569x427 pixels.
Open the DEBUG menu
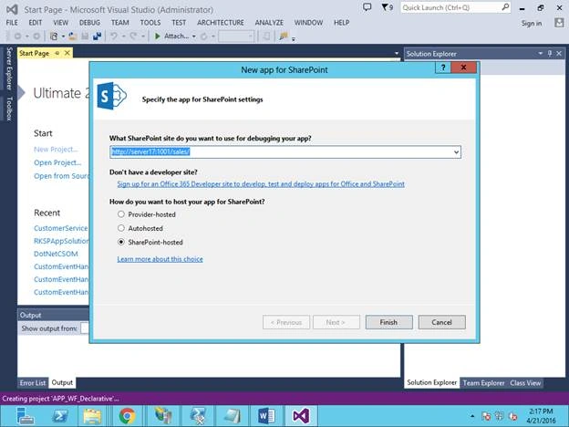[89, 23]
